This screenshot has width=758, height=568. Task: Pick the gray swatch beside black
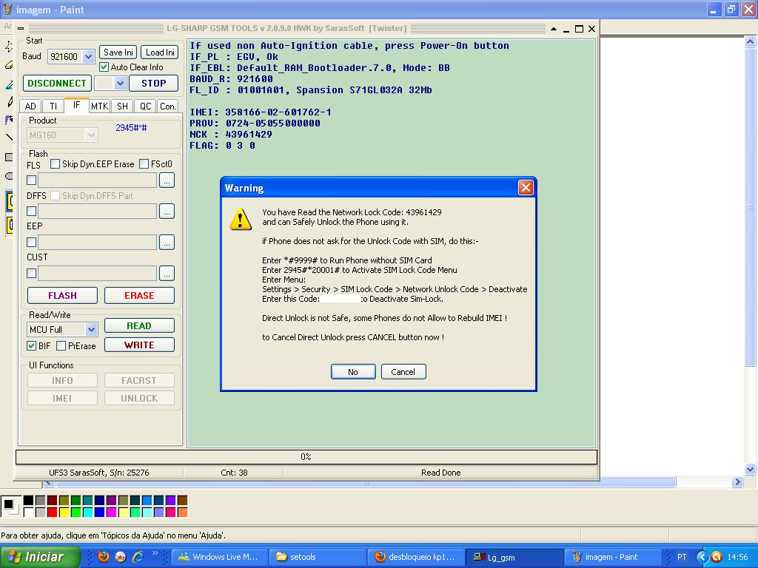40,501
